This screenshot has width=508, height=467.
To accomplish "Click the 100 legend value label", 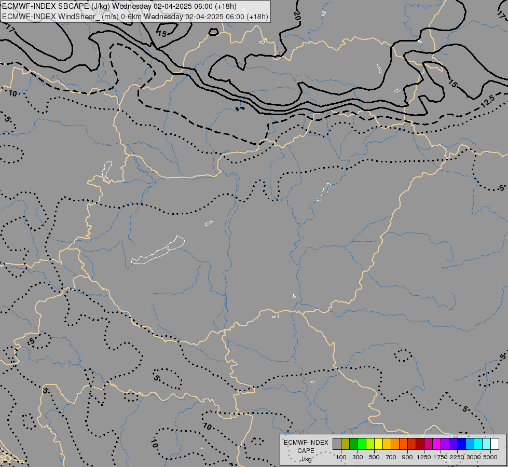I will 341,457.
